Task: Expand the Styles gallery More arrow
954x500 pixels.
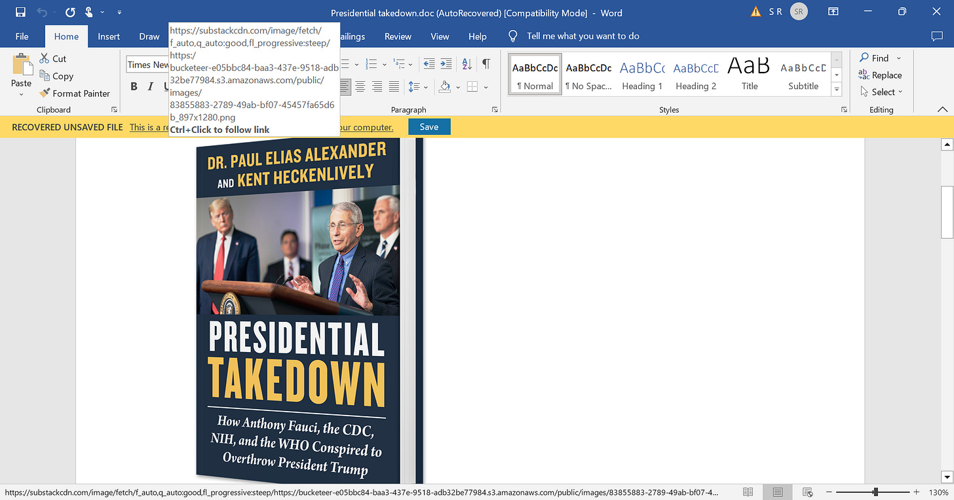Action: coord(837,89)
